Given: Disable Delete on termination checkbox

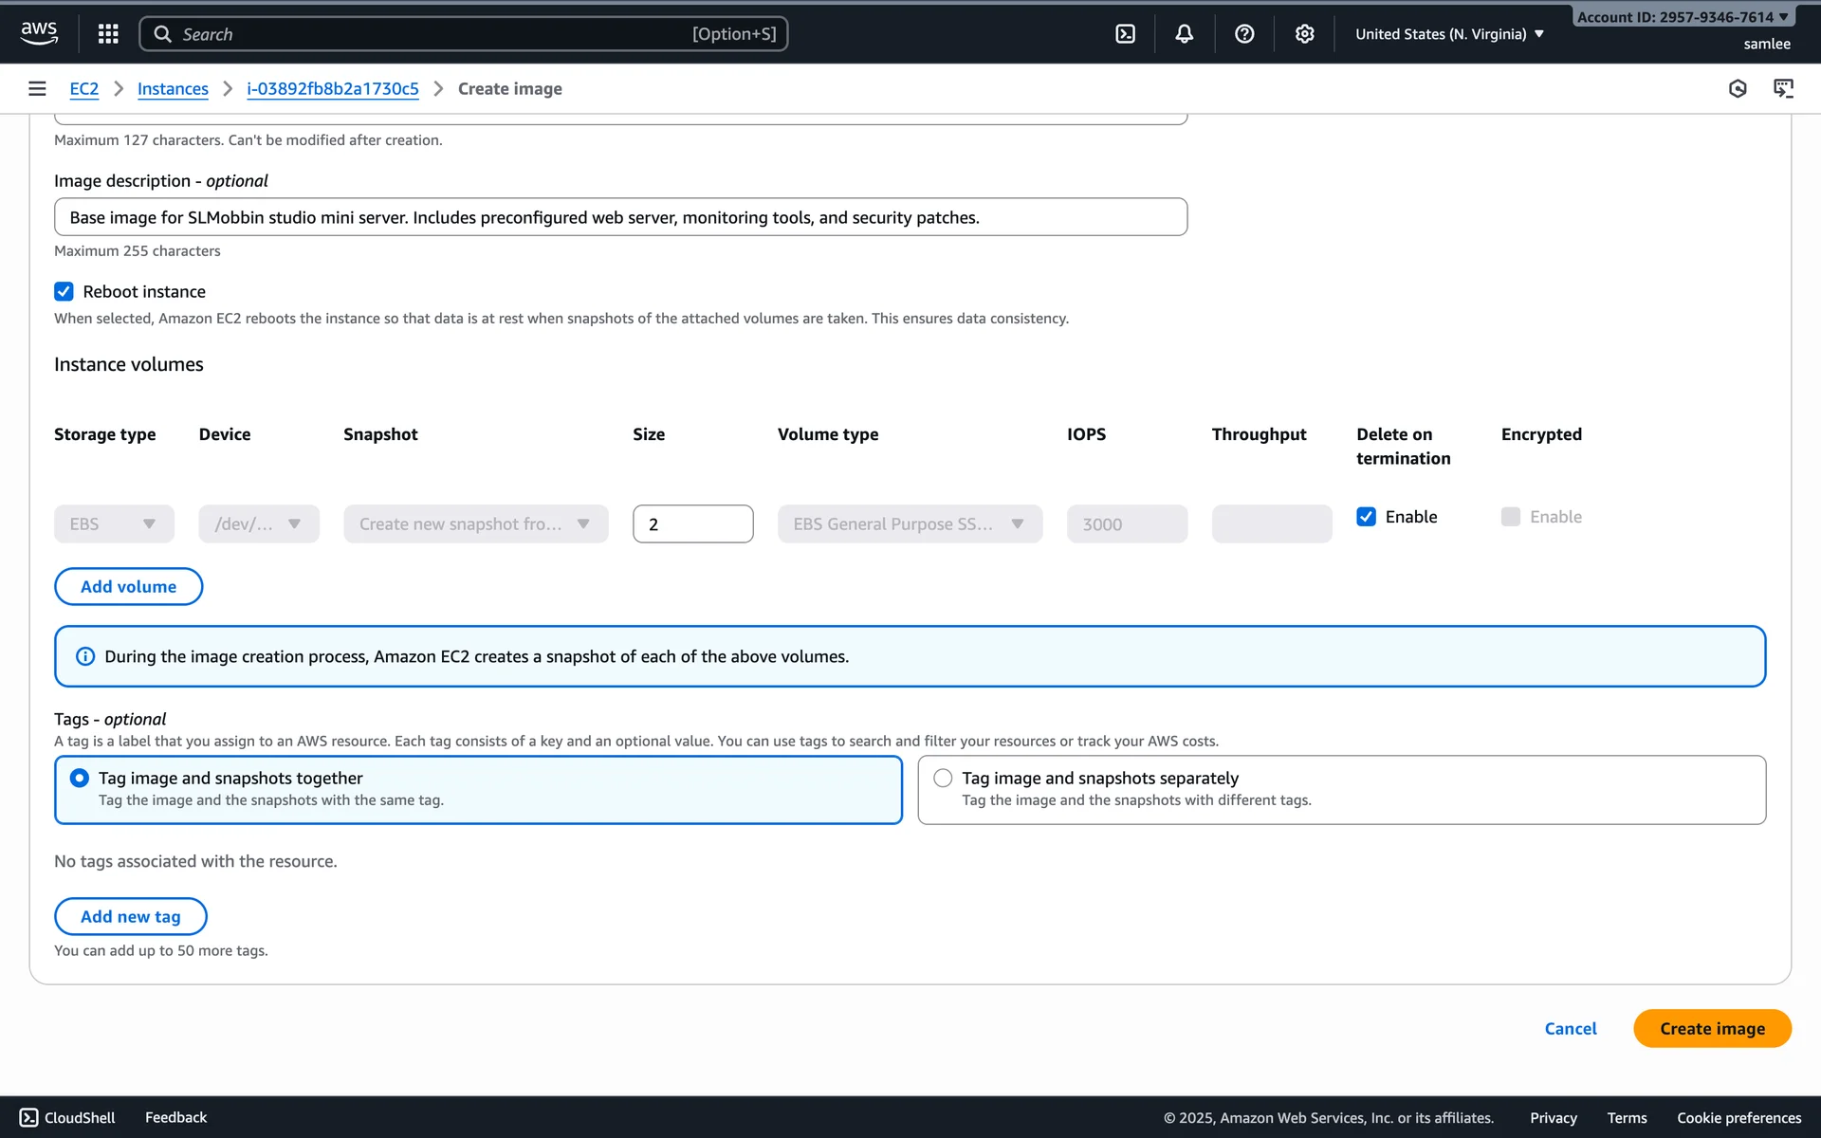Looking at the screenshot, I should [1366, 517].
